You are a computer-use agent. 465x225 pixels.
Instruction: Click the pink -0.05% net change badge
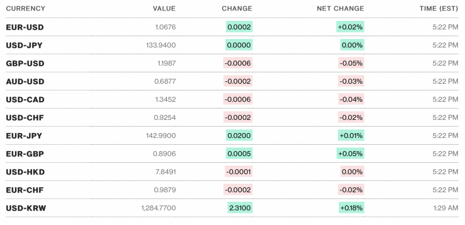tap(351, 63)
